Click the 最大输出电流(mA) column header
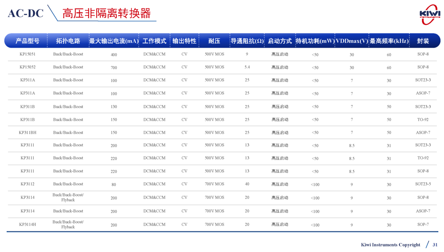The width and height of the screenshot is (444, 252). tap(114, 41)
